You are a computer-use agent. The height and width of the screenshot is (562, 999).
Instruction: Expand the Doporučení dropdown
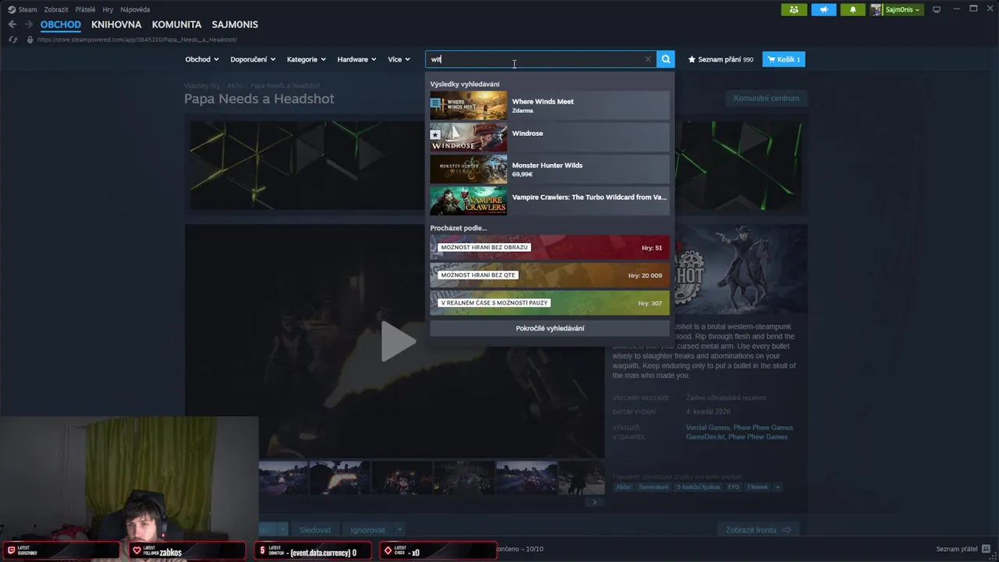point(253,59)
